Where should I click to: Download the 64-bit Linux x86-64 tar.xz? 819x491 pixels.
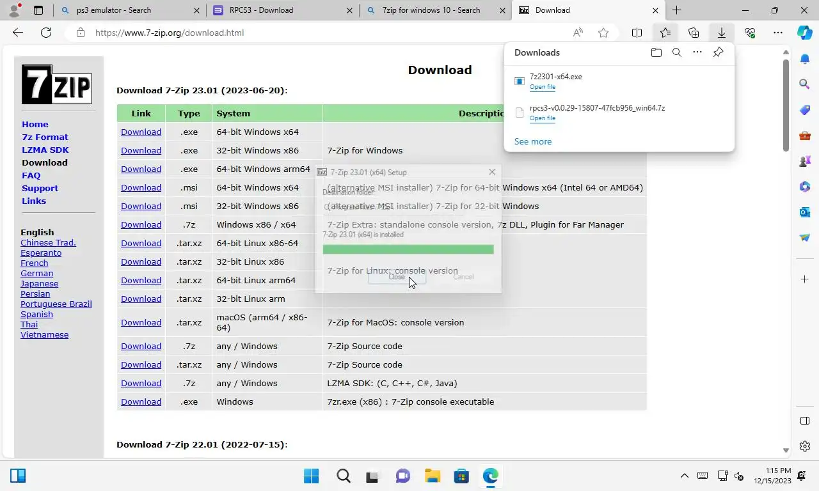141,243
